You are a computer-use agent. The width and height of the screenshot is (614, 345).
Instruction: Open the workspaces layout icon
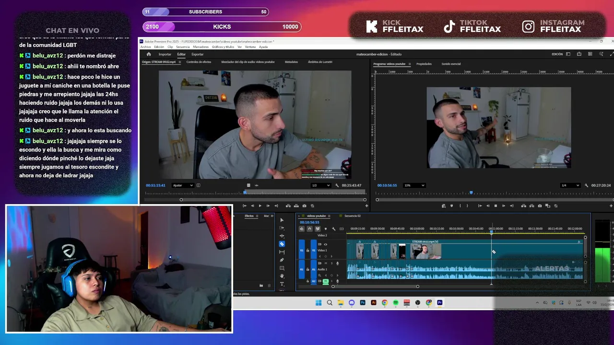568,54
